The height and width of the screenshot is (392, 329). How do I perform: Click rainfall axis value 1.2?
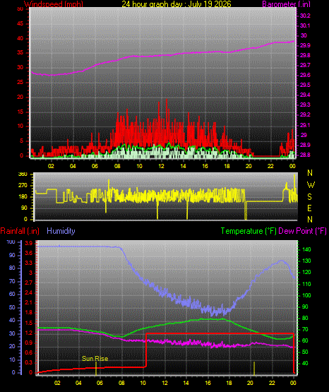pyautogui.click(x=29, y=333)
